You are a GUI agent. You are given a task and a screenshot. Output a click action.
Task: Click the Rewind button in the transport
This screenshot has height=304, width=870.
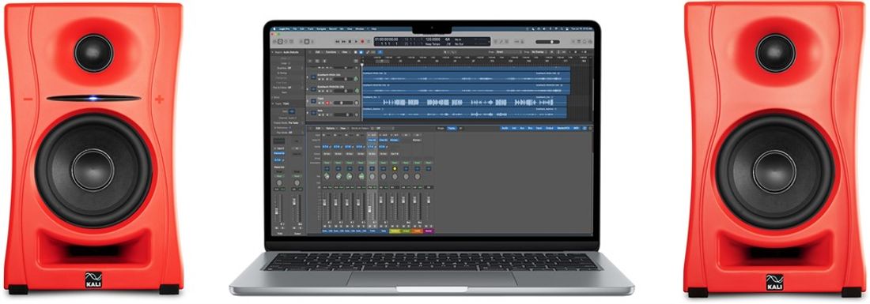(x=338, y=41)
